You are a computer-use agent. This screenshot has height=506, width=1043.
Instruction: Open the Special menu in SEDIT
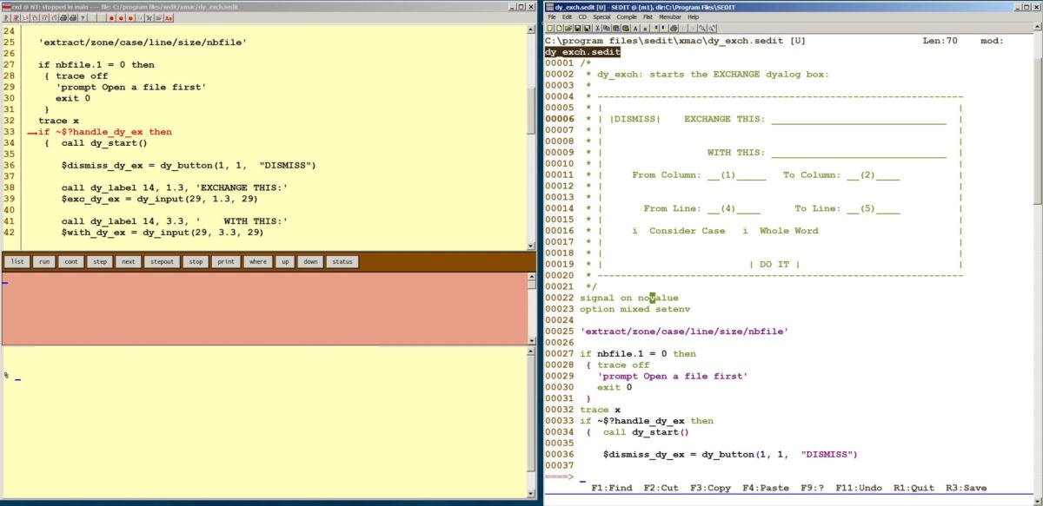601,16
